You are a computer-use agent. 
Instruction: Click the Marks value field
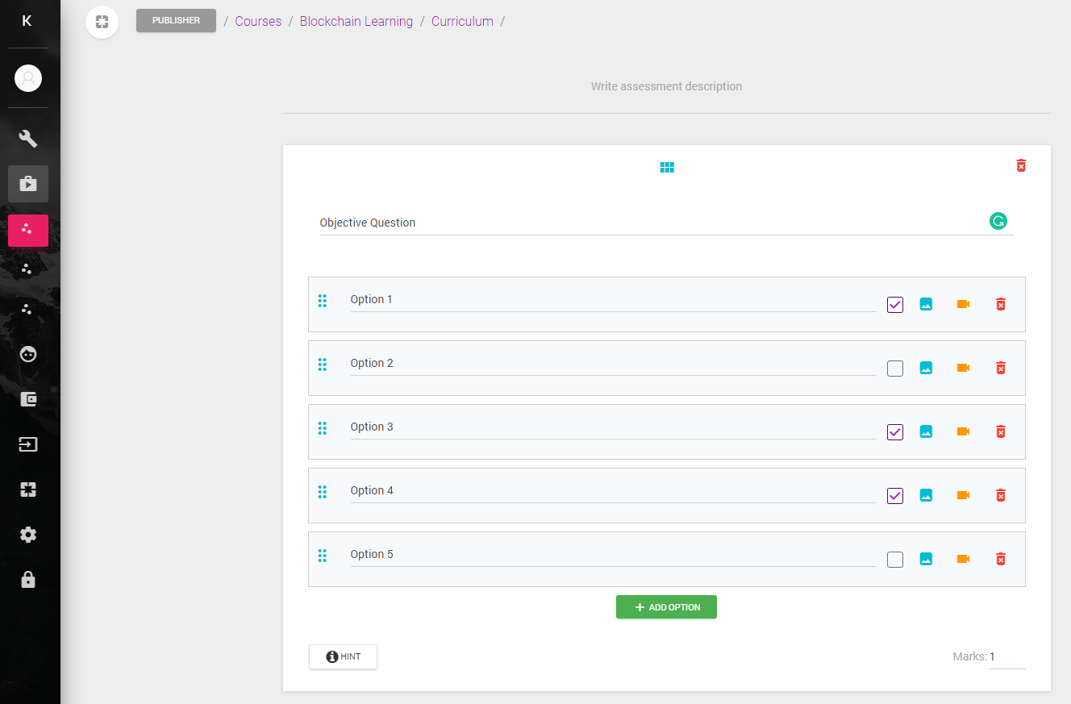click(x=1007, y=656)
